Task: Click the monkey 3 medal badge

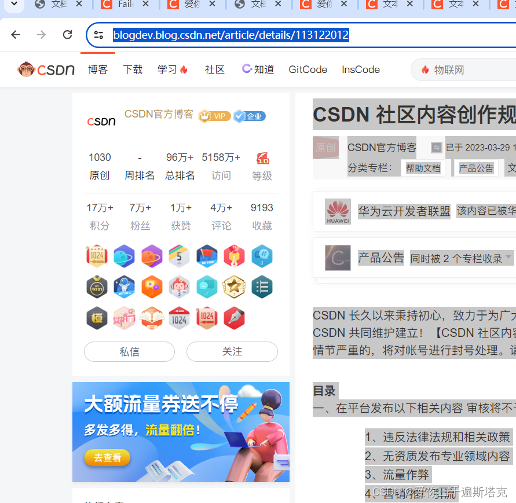Action: [180, 287]
